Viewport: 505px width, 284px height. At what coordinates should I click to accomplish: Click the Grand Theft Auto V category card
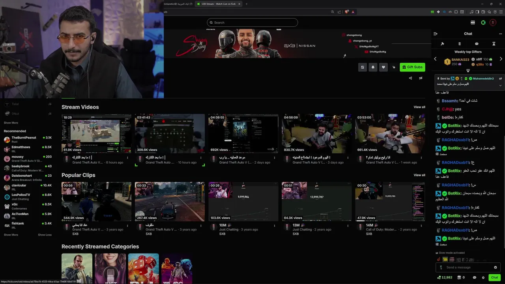tap(77, 268)
